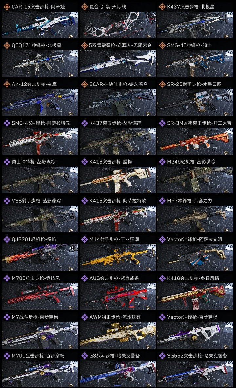The height and width of the screenshot is (388, 236).
Task: Click the SCAR-H战斗步枪-铁艺苍穹 title label
Action: tap(118, 84)
